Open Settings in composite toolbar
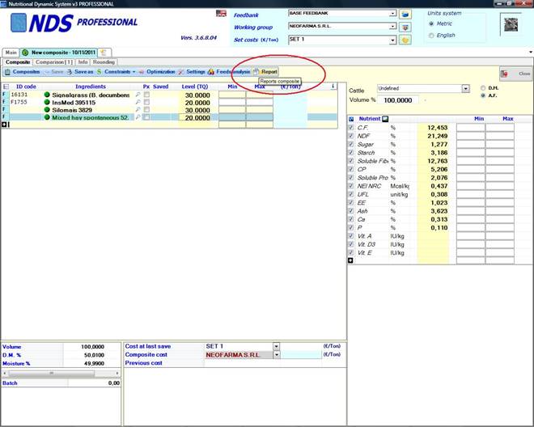 click(192, 72)
